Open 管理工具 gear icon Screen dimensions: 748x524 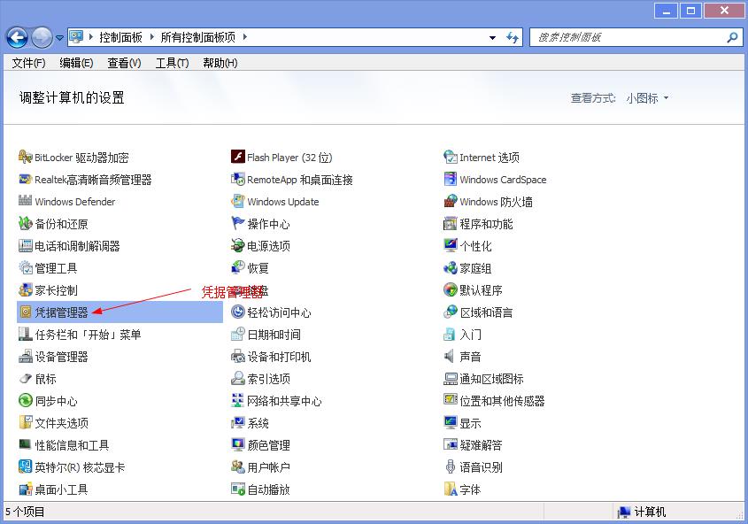[x=26, y=268]
